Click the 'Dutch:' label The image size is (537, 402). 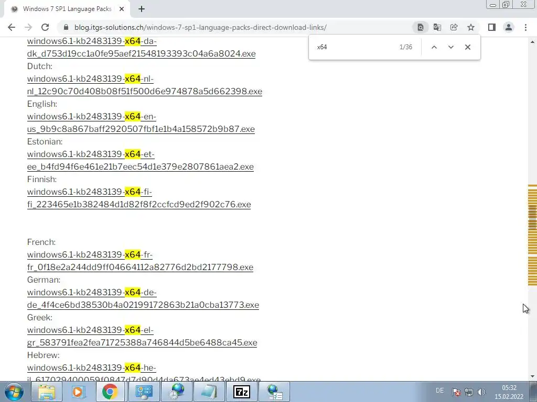(x=40, y=66)
